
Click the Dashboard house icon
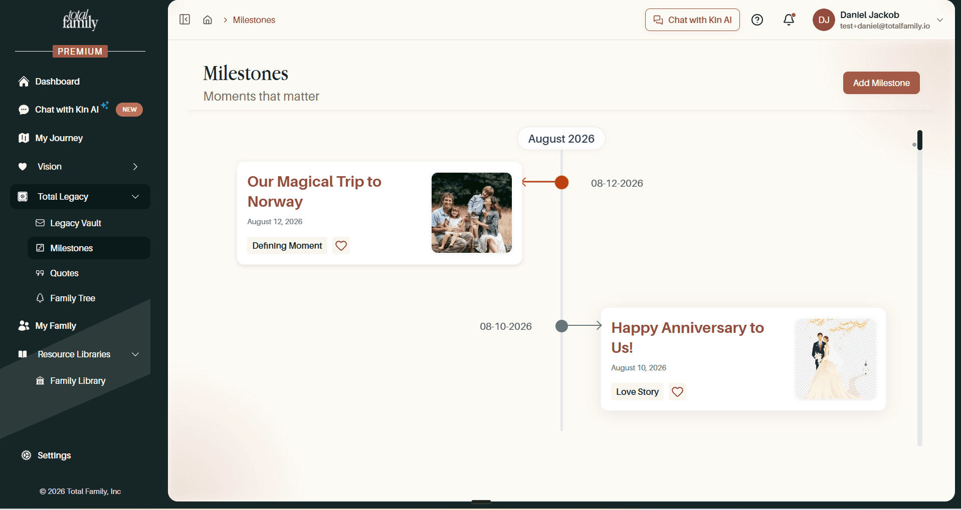coord(24,82)
